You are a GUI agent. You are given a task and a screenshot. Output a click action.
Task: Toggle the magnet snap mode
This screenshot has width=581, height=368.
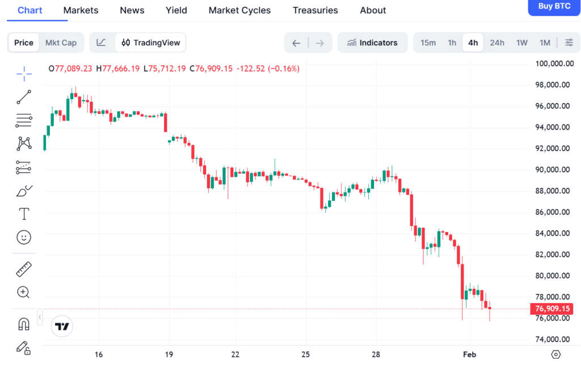point(24,324)
